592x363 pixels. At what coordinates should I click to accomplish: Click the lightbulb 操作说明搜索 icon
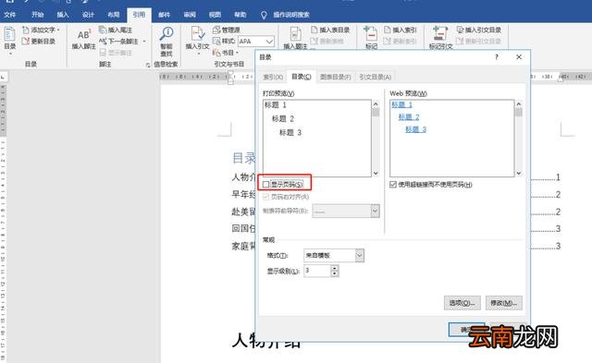coord(264,15)
